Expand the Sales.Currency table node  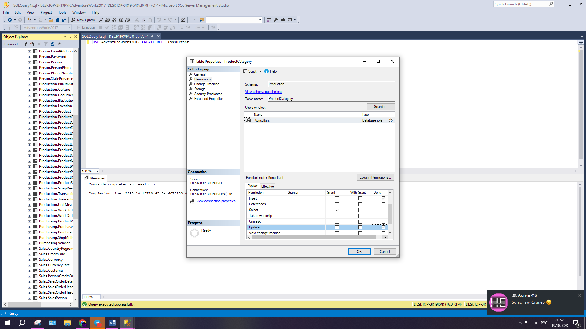pyautogui.click(x=30, y=260)
